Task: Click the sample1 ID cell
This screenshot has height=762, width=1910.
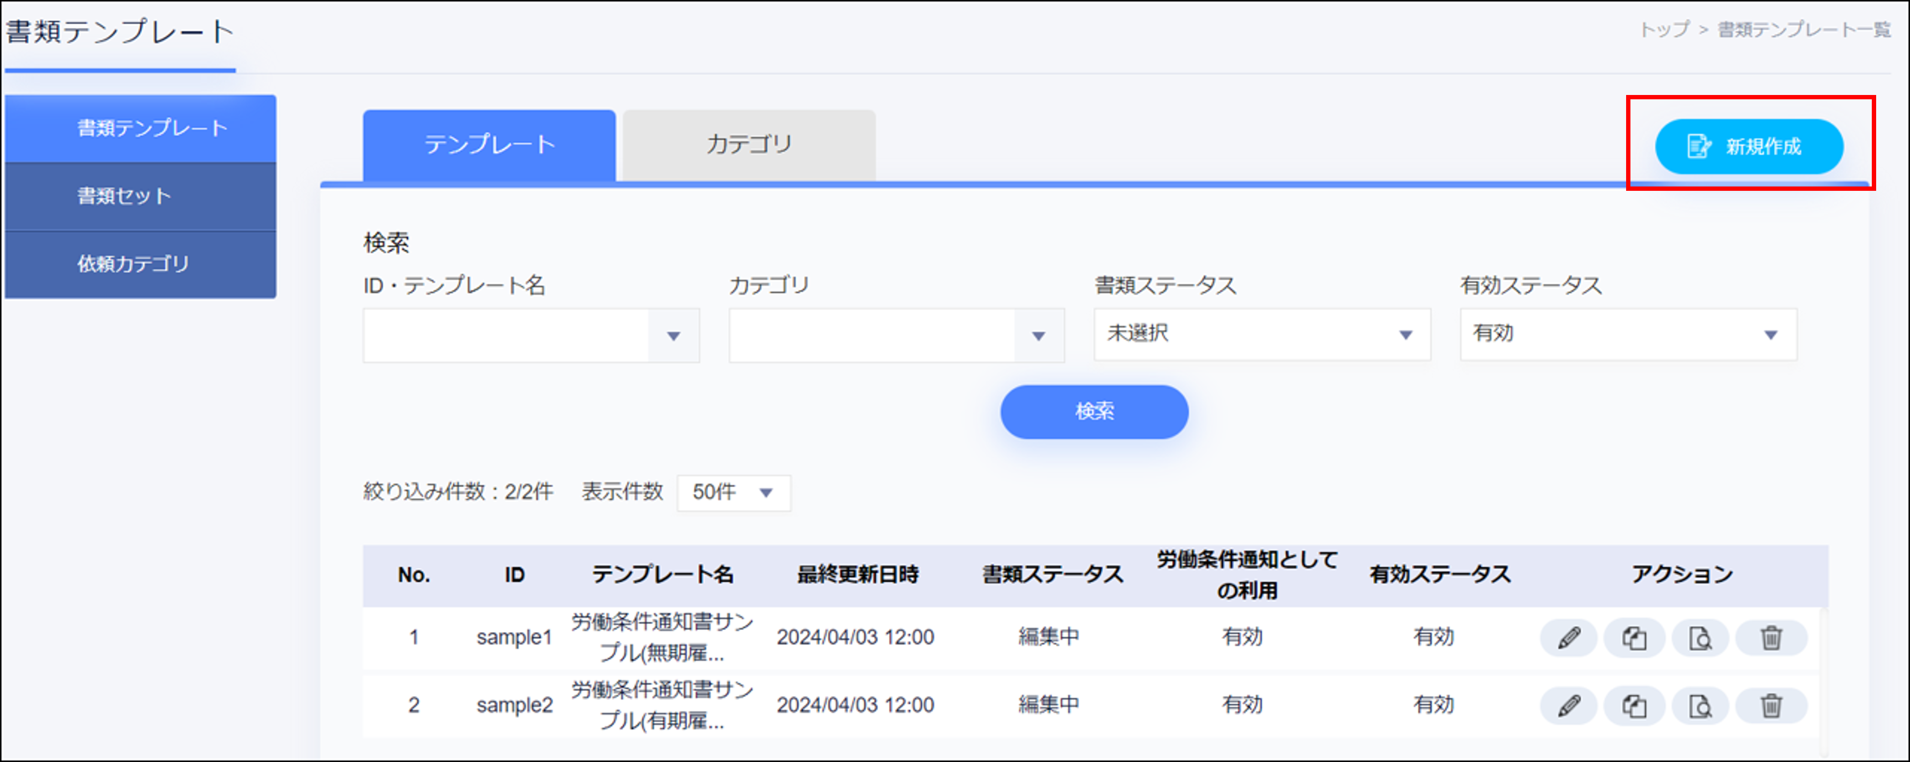Action: tap(514, 638)
